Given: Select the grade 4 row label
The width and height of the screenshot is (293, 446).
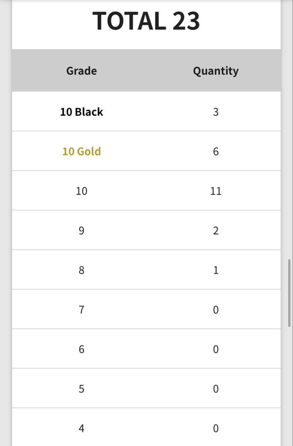Looking at the screenshot, I should [x=81, y=428].
